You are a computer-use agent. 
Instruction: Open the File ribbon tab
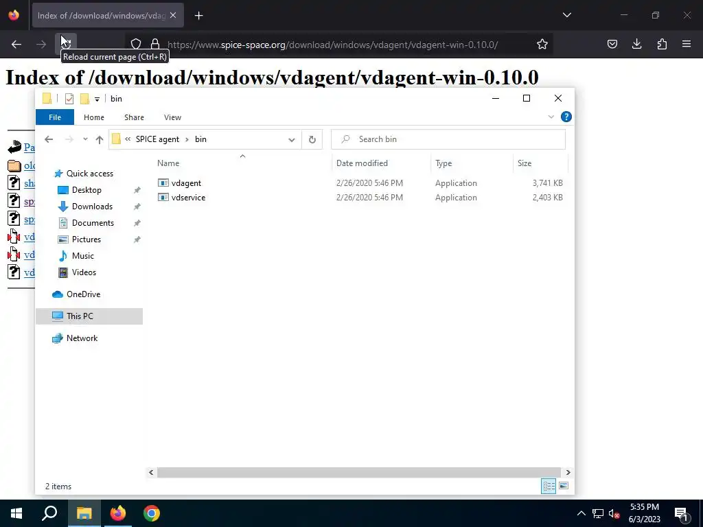pyautogui.click(x=55, y=117)
